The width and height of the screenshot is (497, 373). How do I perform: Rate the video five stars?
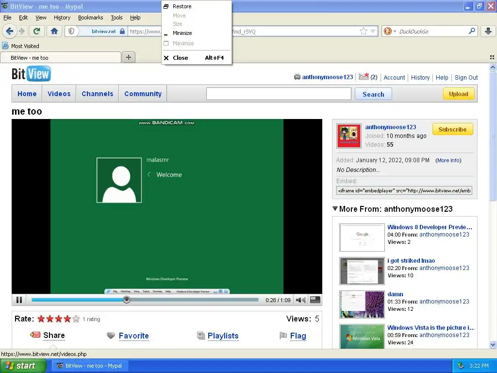click(x=76, y=319)
